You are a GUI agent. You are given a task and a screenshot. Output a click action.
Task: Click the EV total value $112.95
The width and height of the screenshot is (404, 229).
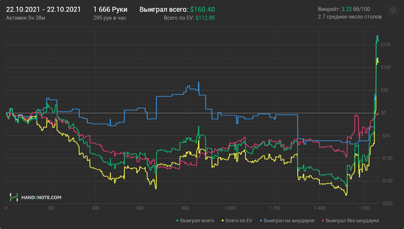205,18
